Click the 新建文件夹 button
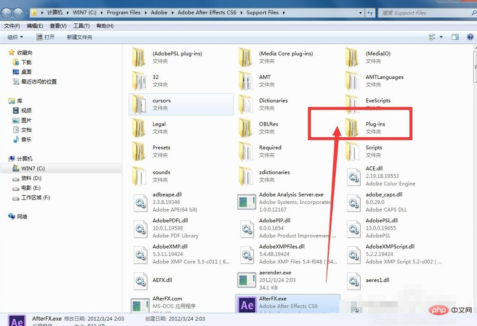 click(79, 37)
